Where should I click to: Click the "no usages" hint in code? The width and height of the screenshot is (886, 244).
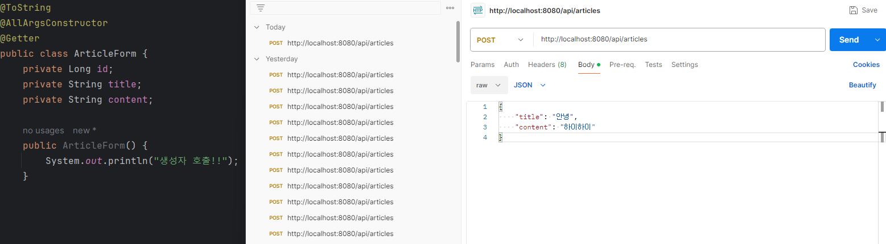pos(43,131)
